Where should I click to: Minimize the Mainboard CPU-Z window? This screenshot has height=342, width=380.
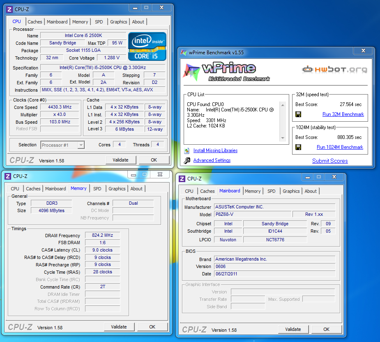308,177
